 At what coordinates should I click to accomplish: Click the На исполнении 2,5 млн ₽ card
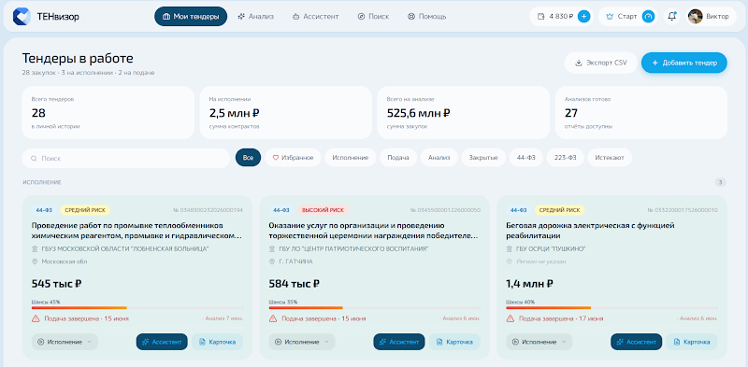(x=285, y=112)
